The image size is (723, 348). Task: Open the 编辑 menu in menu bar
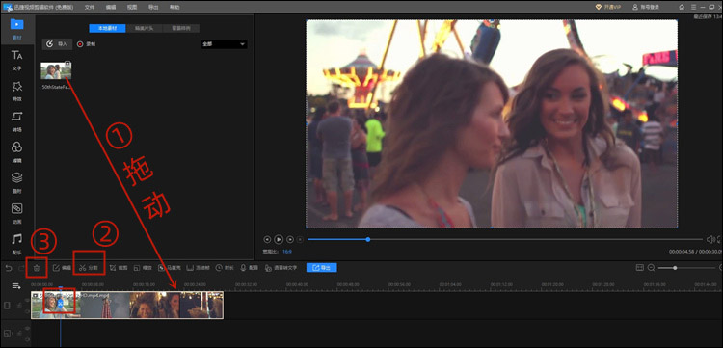coord(111,7)
